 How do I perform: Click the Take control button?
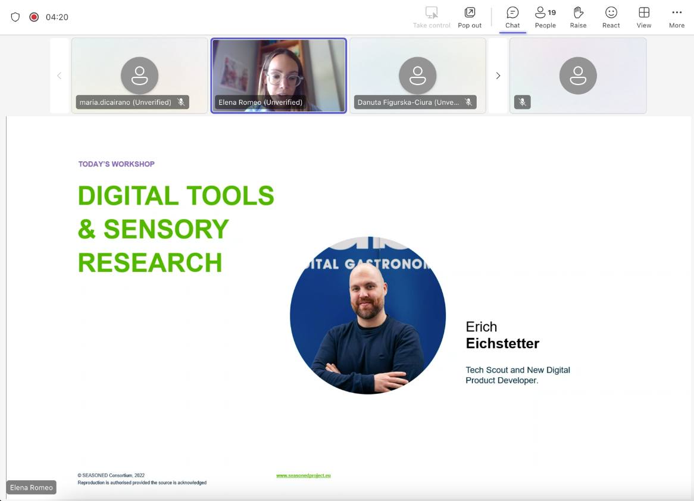pos(432,17)
